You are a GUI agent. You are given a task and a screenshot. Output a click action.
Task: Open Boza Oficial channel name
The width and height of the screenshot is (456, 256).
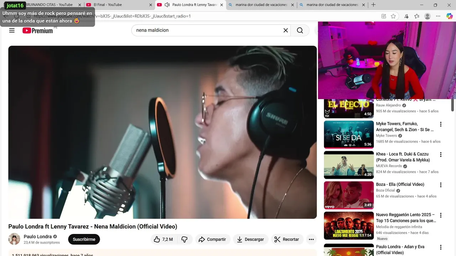click(385, 190)
